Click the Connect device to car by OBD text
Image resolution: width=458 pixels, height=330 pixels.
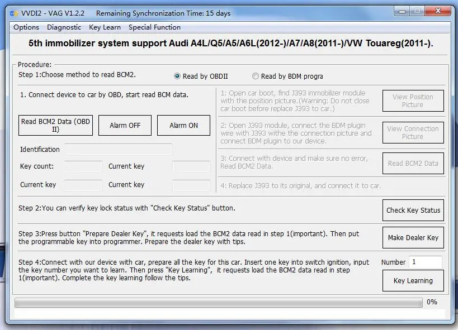click(104, 95)
